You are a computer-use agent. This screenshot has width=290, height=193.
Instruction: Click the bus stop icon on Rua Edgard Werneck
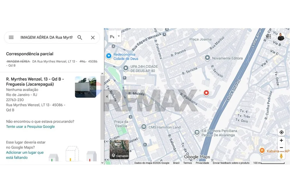pyautogui.click(x=164, y=34)
